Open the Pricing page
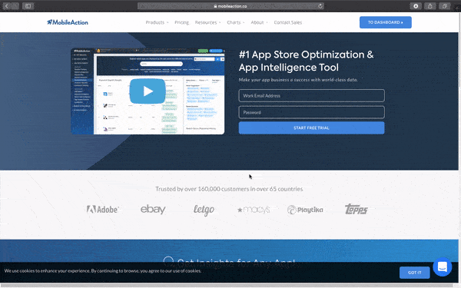This screenshot has width=461, height=288. click(x=181, y=22)
